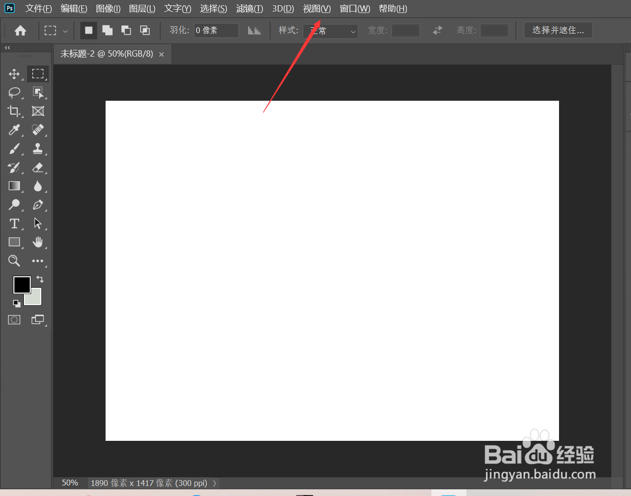Screen dimensions: 631x496
Task: Select the Crop tool
Action: tap(14, 111)
